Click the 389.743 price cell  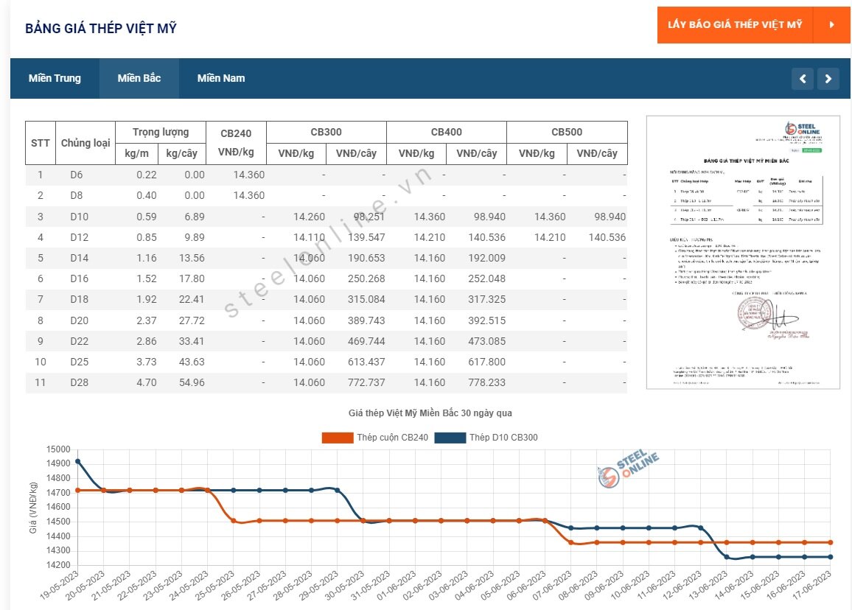pos(366,320)
